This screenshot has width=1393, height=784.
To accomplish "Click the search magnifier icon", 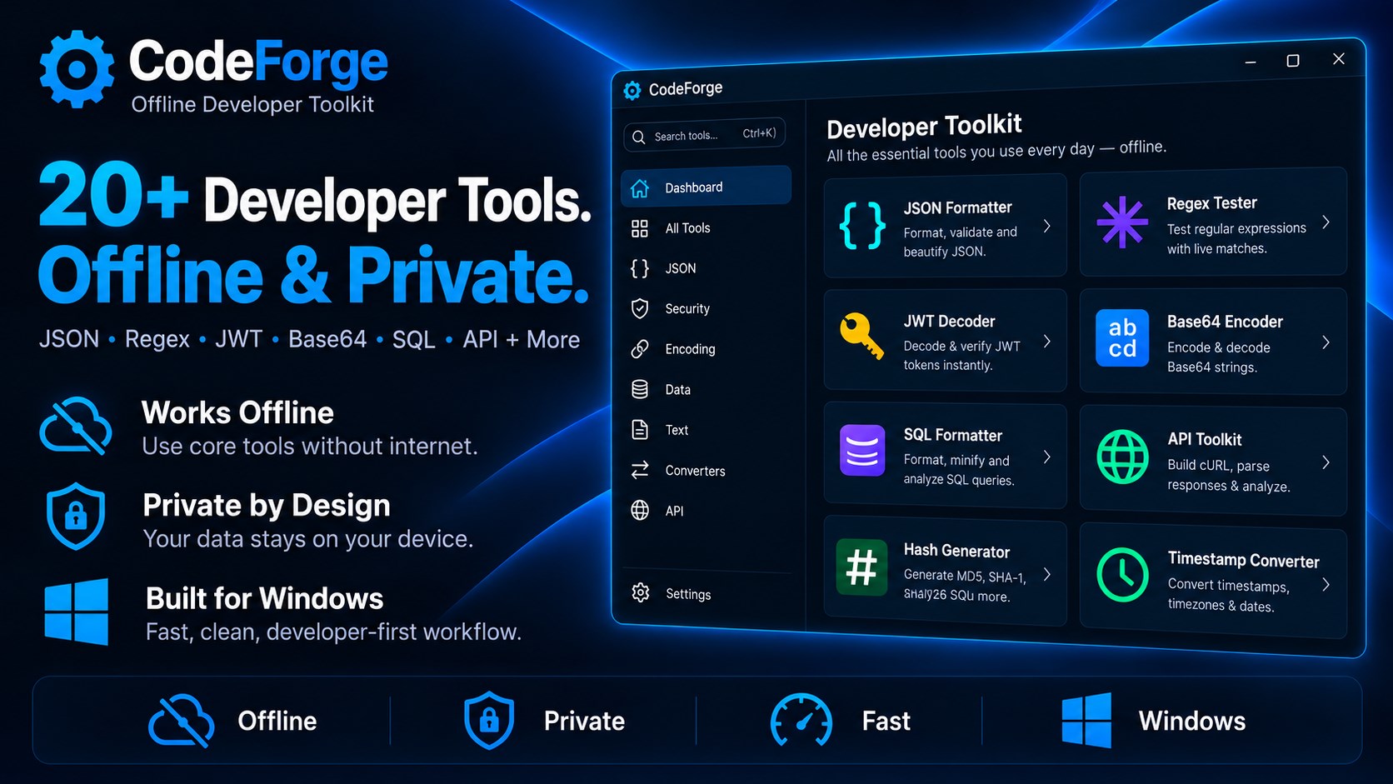I will point(638,137).
